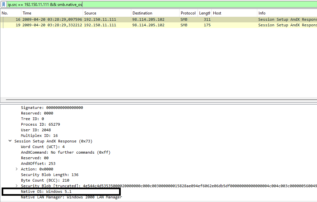Click the Protocol column header

point(188,13)
